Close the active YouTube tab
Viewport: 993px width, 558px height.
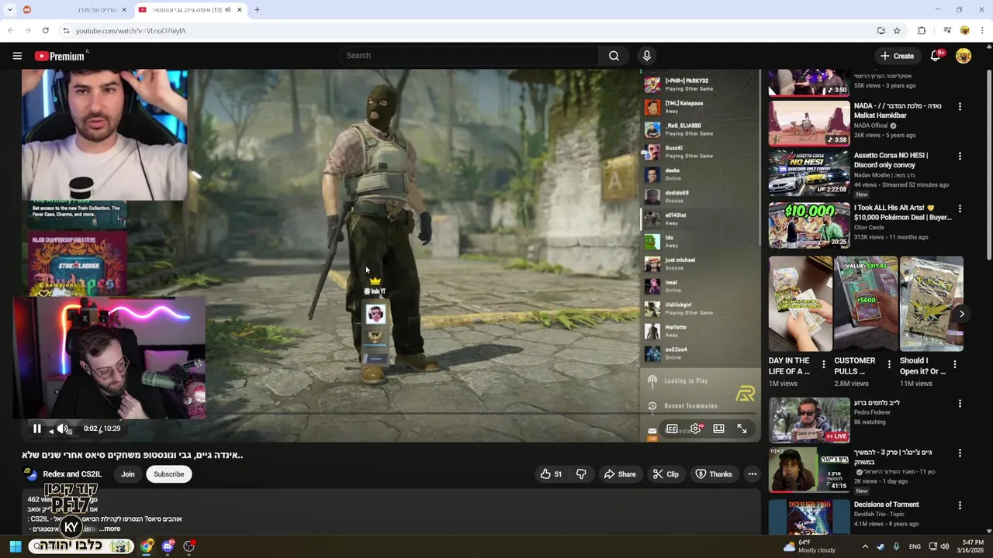point(239,10)
